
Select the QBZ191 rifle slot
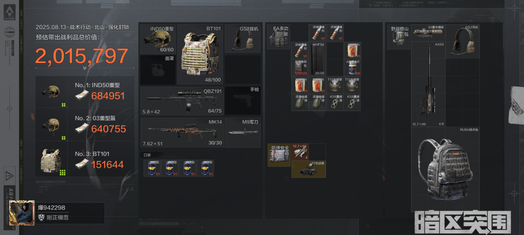(182, 101)
